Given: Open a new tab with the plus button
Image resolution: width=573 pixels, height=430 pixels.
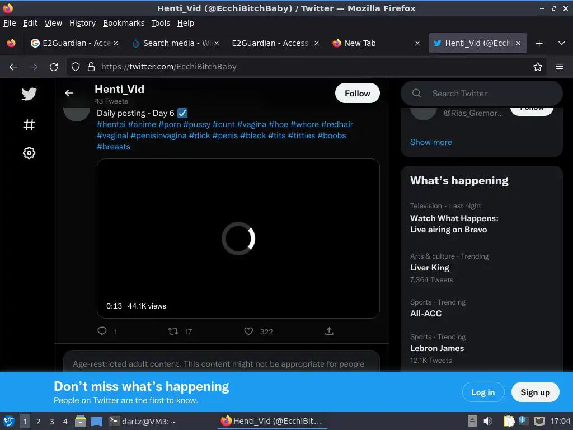Looking at the screenshot, I should pyautogui.click(x=539, y=44).
